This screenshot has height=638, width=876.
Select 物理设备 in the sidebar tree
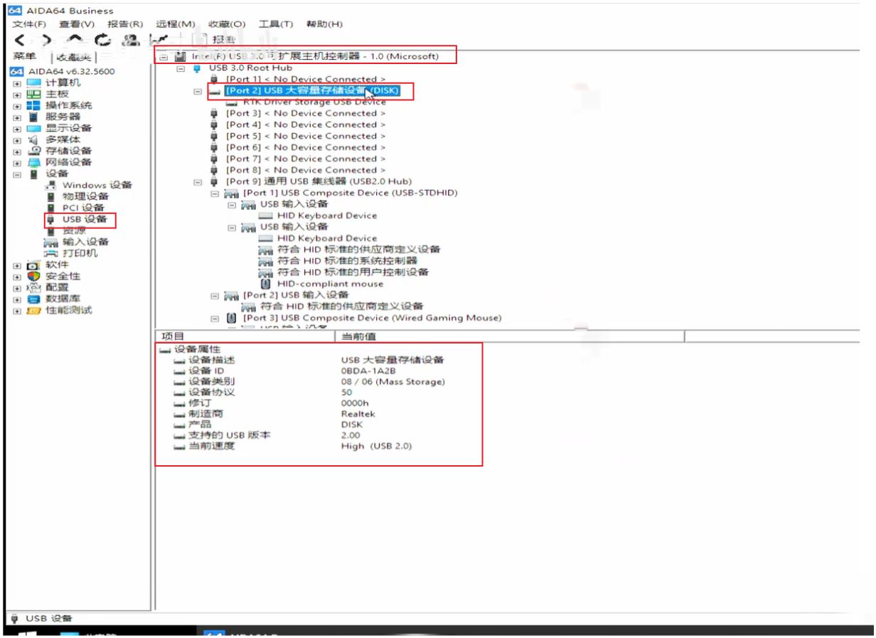(x=85, y=196)
